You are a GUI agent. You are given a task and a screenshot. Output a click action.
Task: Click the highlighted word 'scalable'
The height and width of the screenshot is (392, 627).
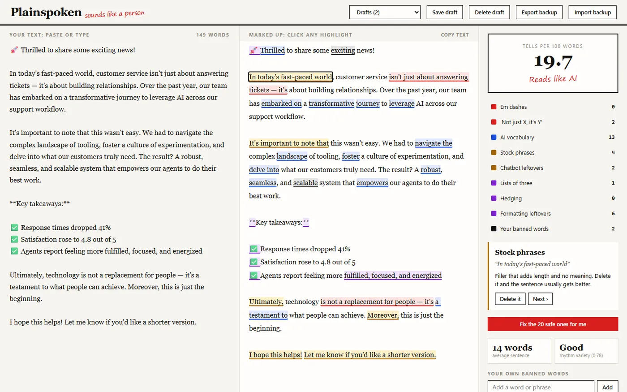click(x=305, y=182)
